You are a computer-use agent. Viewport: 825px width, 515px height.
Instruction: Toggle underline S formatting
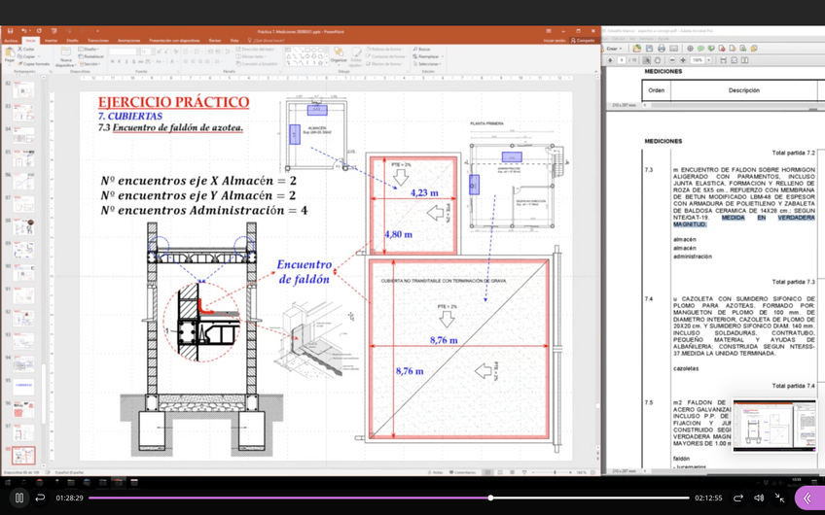point(126,61)
